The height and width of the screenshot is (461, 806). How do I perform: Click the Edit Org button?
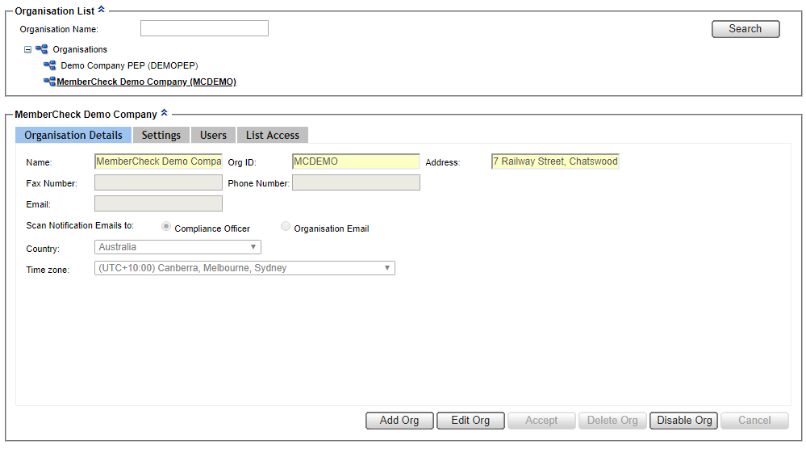coord(470,421)
